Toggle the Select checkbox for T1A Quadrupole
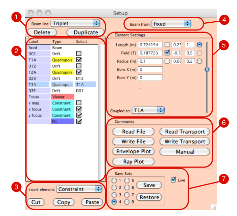This screenshot has width=237, height=216. [x=79, y=60]
